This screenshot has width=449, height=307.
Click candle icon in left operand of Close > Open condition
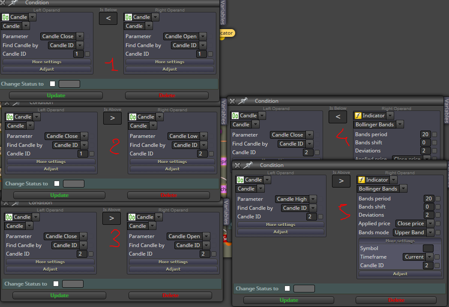9,217
